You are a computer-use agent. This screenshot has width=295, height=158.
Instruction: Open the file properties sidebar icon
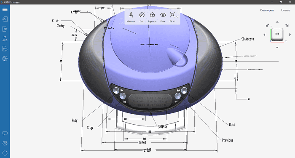(5, 49)
